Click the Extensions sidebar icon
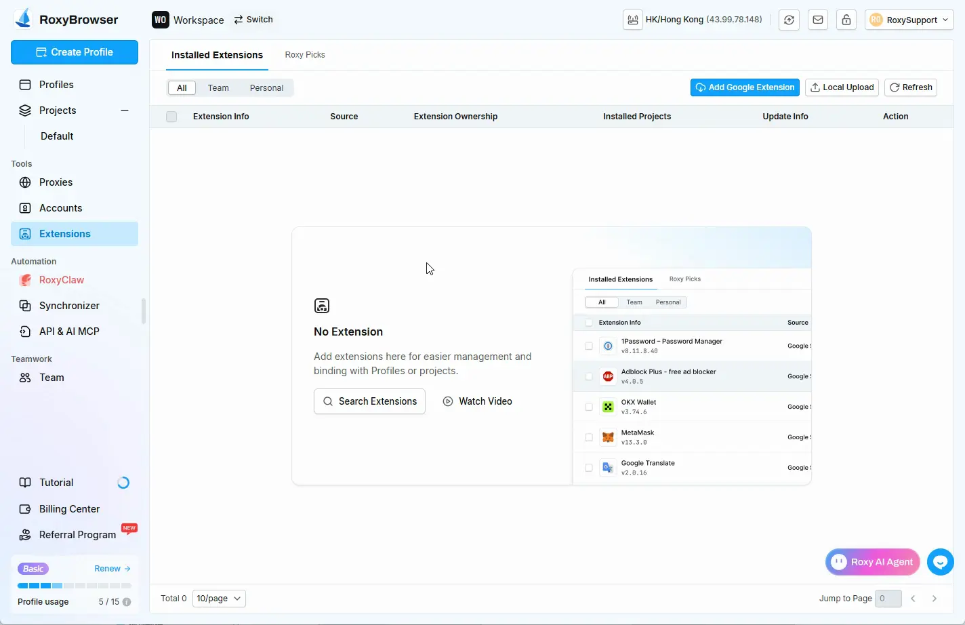This screenshot has height=625, width=965. (x=25, y=234)
